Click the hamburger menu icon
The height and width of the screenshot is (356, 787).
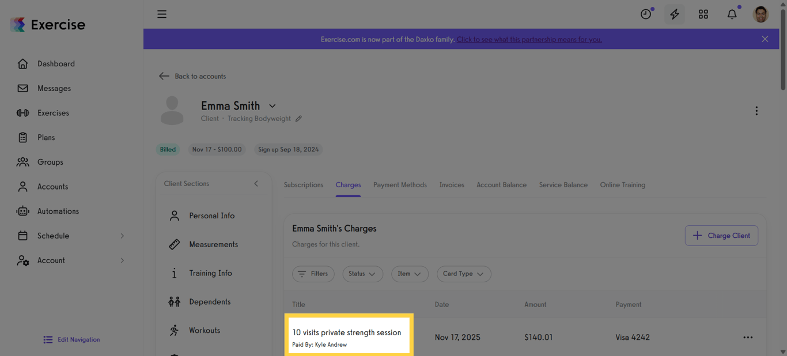pyautogui.click(x=162, y=14)
